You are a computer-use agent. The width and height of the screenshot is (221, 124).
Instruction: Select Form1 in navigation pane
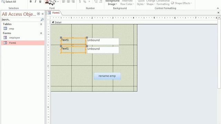click(22, 43)
